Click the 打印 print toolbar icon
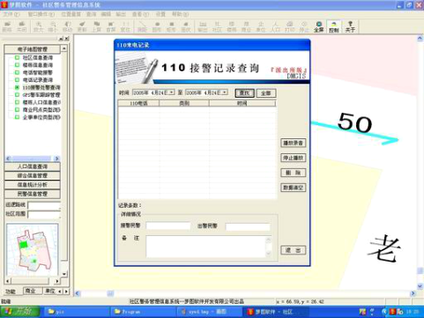The height and width of the screenshot is (318, 424). [289, 26]
